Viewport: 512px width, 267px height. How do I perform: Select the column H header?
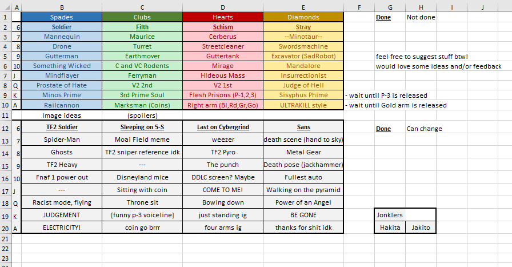click(421, 7)
